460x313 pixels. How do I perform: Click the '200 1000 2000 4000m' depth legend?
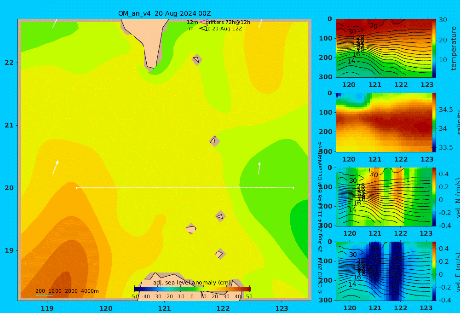point(67,291)
